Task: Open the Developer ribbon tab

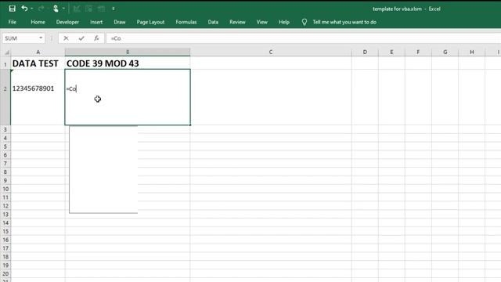Action: [67, 22]
